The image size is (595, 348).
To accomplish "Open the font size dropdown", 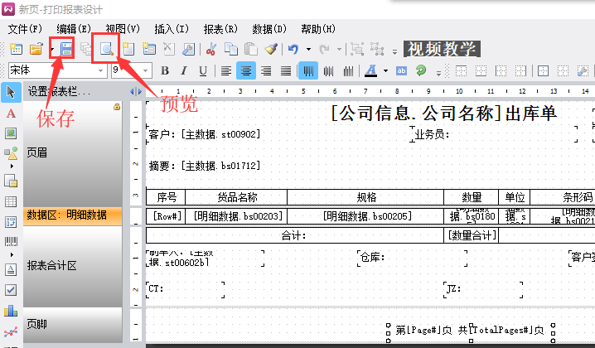I will [x=146, y=70].
